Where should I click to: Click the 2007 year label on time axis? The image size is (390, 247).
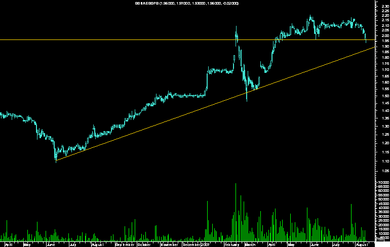(206, 244)
